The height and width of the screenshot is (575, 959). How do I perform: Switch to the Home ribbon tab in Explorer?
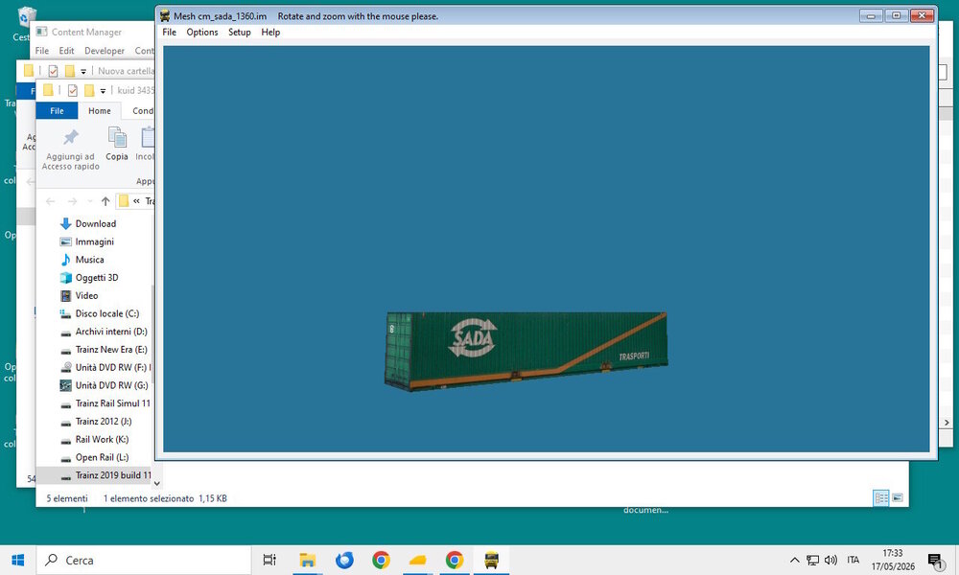click(99, 110)
